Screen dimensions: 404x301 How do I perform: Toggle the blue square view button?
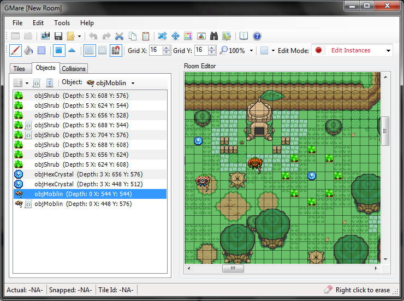58,51
